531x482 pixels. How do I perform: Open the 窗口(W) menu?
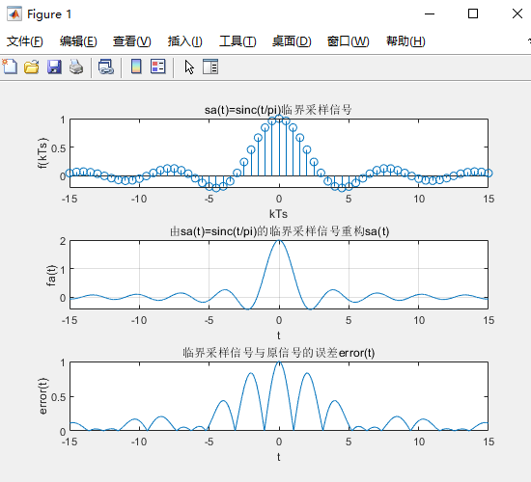coord(348,41)
